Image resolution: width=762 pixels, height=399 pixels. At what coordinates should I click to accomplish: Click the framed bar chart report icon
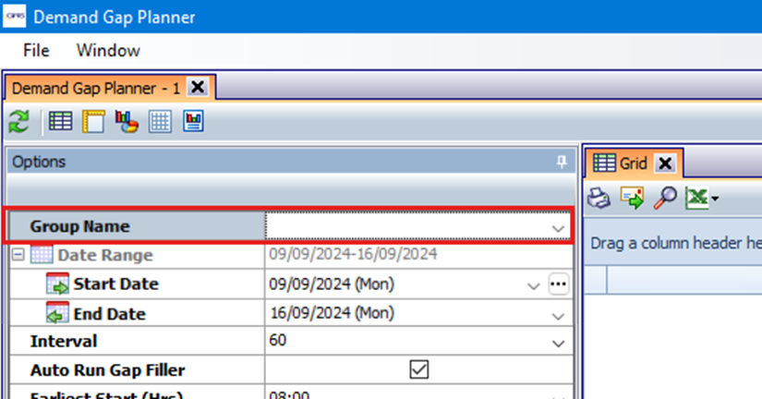(193, 121)
